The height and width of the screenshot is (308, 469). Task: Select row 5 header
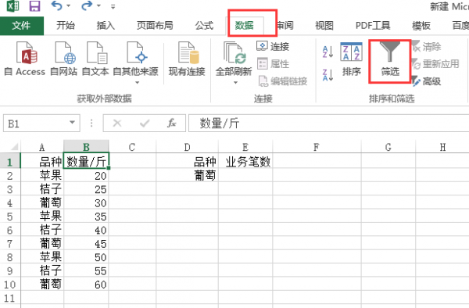click(10, 217)
